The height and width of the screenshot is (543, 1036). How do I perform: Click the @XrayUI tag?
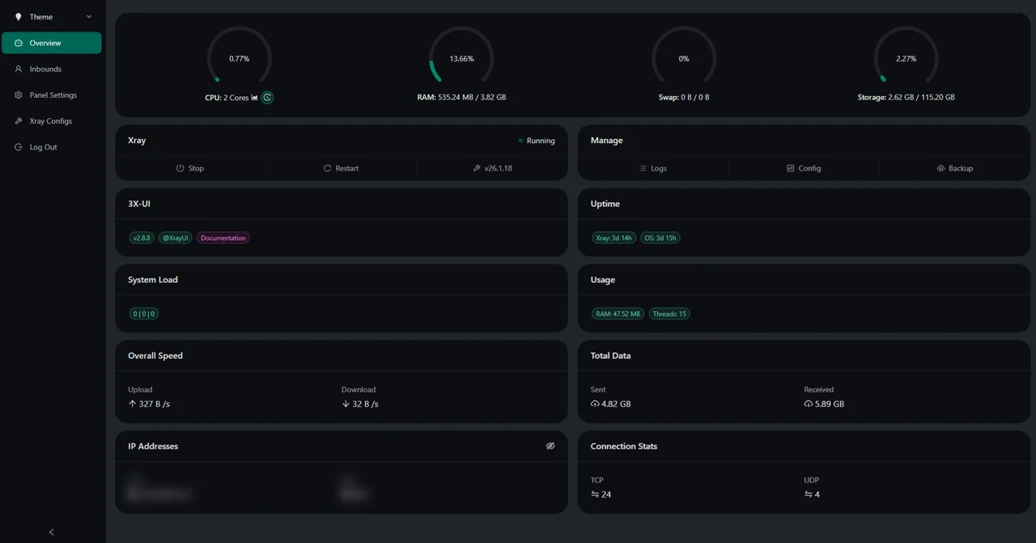pos(175,238)
